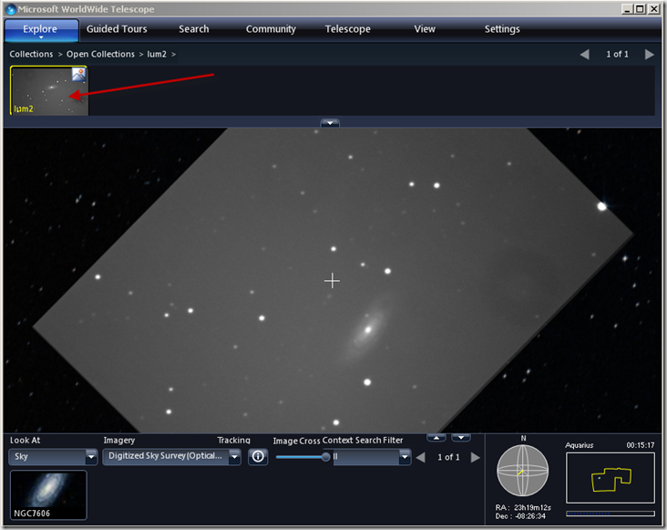The image size is (667, 530).
Task: Click the Aquarius constellation label
Action: click(x=579, y=445)
